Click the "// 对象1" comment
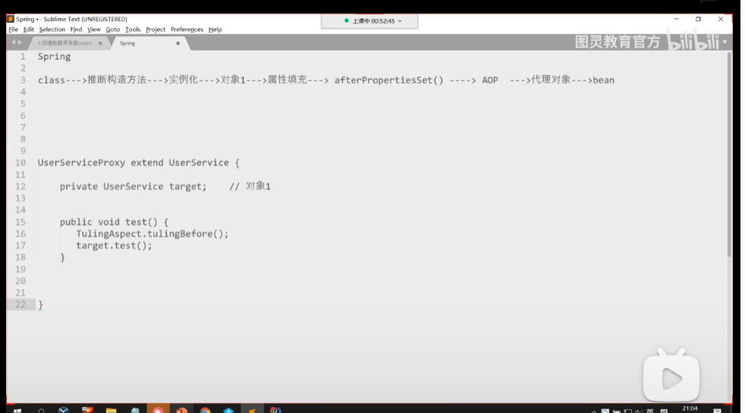745x413 pixels. point(250,186)
